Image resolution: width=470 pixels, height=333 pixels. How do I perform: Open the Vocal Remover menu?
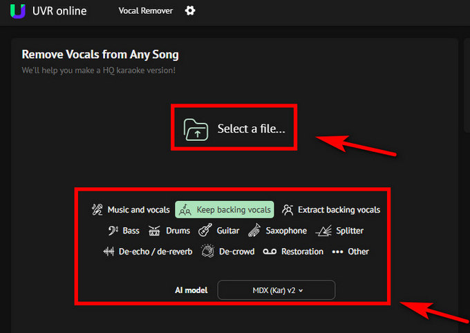click(146, 11)
